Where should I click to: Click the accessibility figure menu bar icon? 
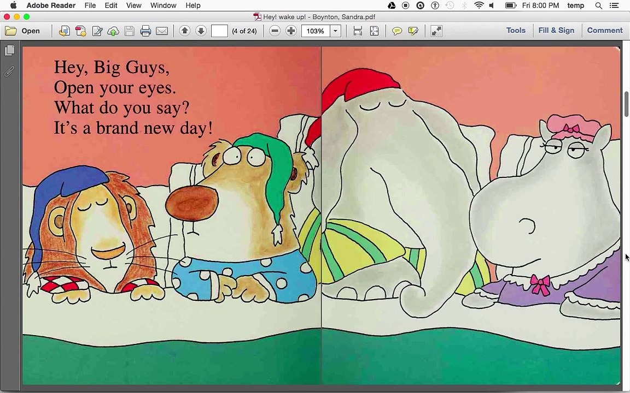435,5
